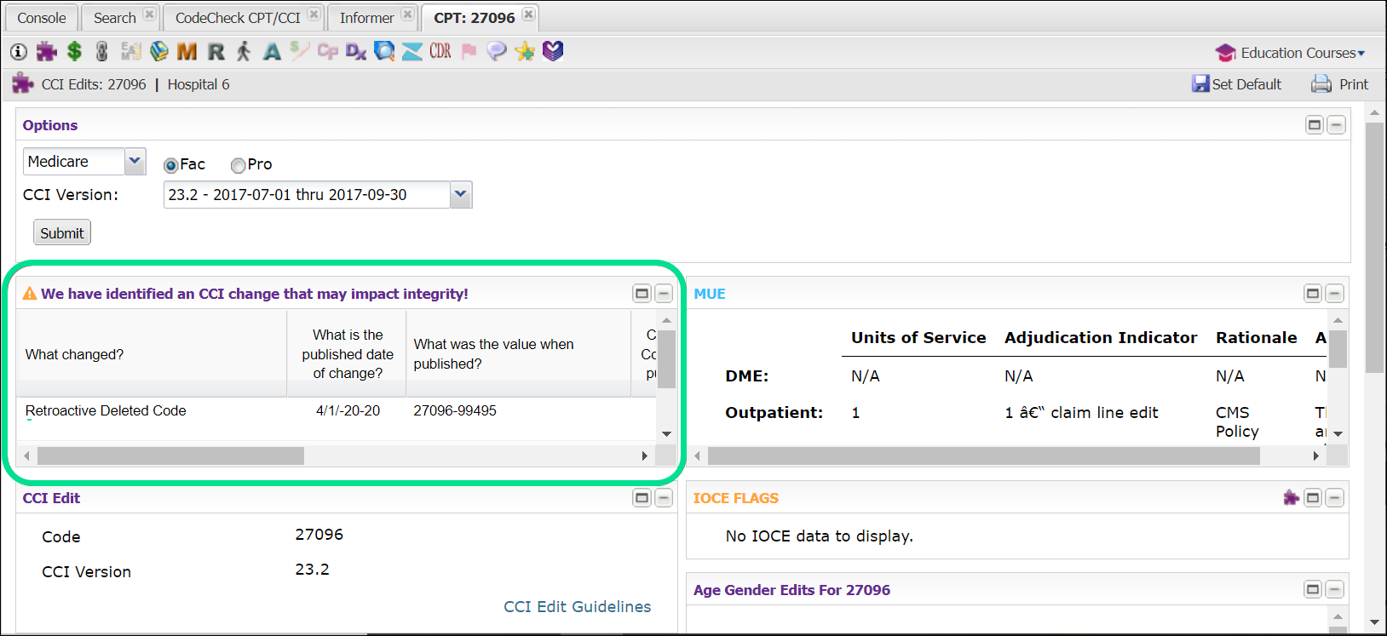The height and width of the screenshot is (636, 1387).
Task: Click the star with plus favorites icon
Action: [x=525, y=52]
